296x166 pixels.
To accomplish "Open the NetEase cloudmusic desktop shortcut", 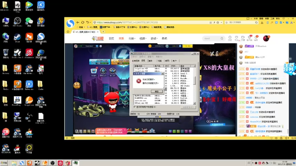I will [x=29, y=53].
